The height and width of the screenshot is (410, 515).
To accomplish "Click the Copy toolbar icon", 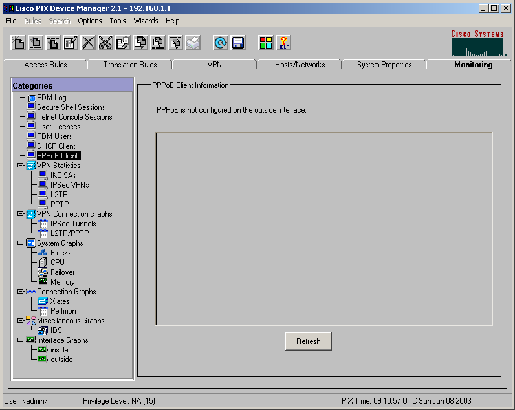I will tap(123, 43).
